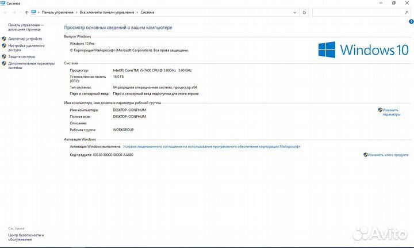Open Дополнительные параметры системы link
The width and height of the screenshot is (414, 248).
click(x=31, y=66)
